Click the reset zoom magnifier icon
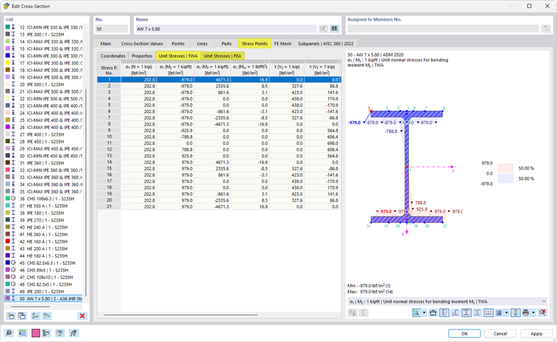This screenshot has width=557, height=342. 542,313
